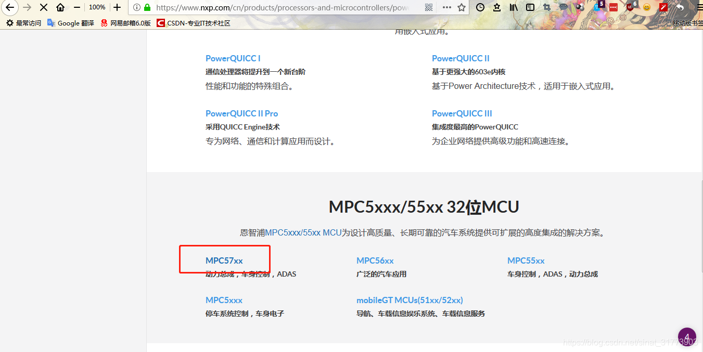This screenshot has width=703, height=352.
Task: Click the red wand extension icon
Action: (663, 7)
